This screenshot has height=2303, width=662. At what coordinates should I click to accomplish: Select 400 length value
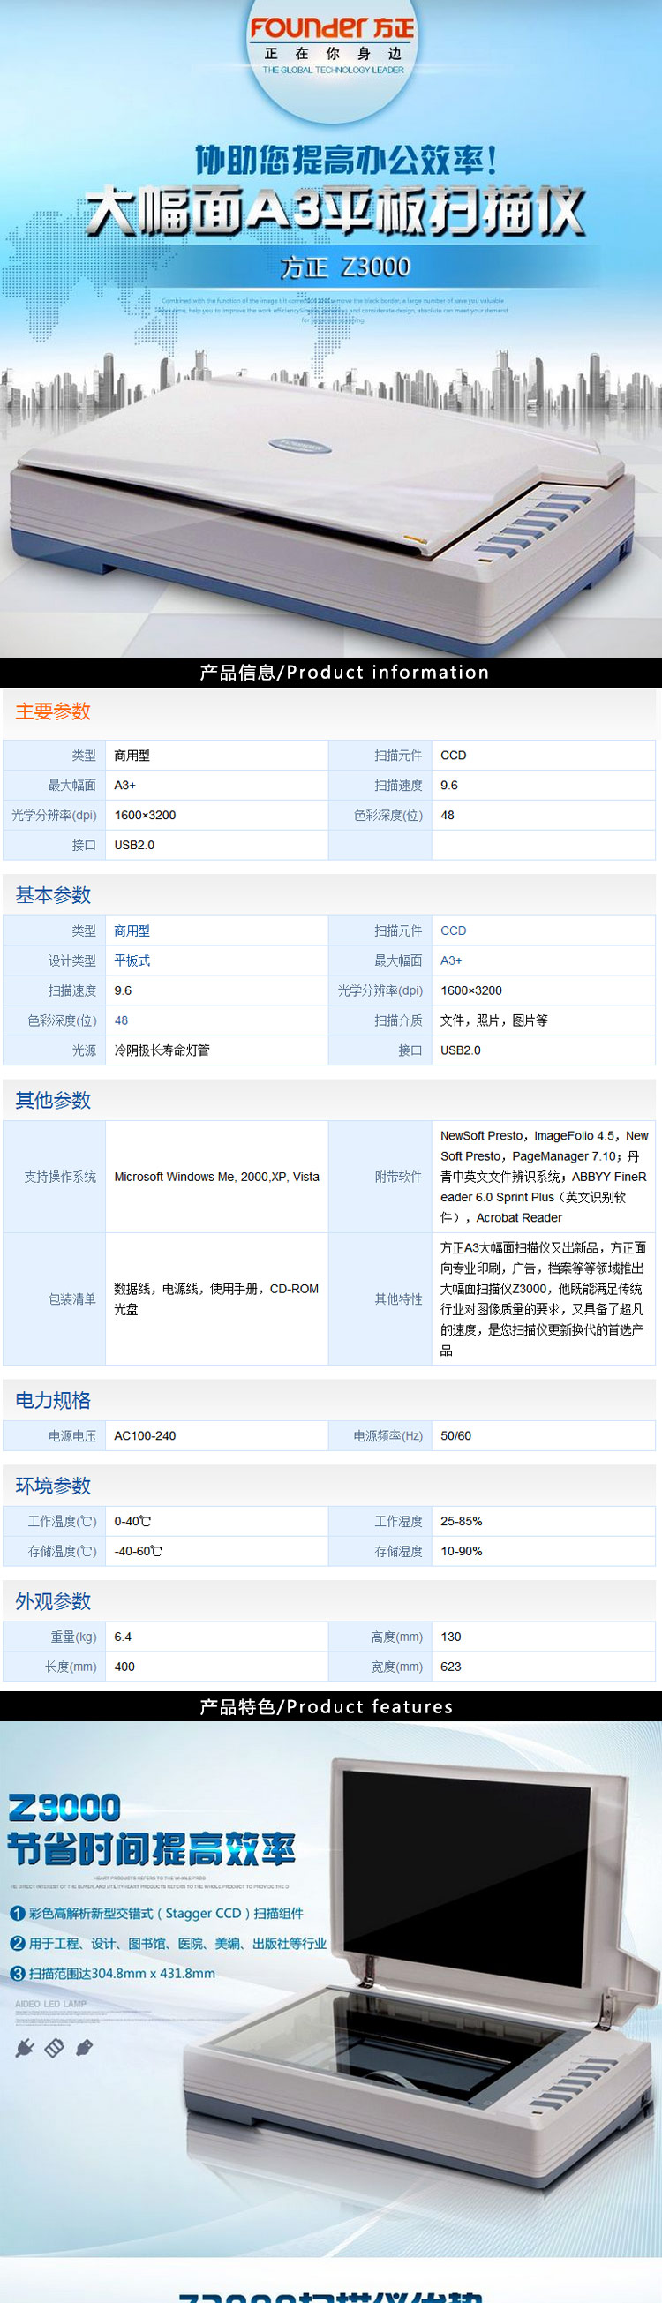point(124,1667)
